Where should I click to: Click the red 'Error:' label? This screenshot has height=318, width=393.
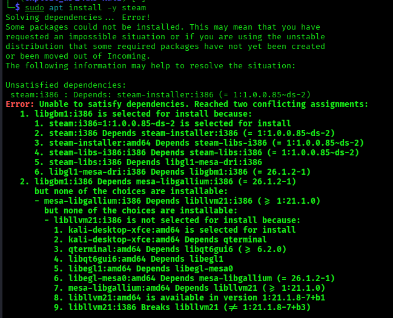click(x=20, y=104)
